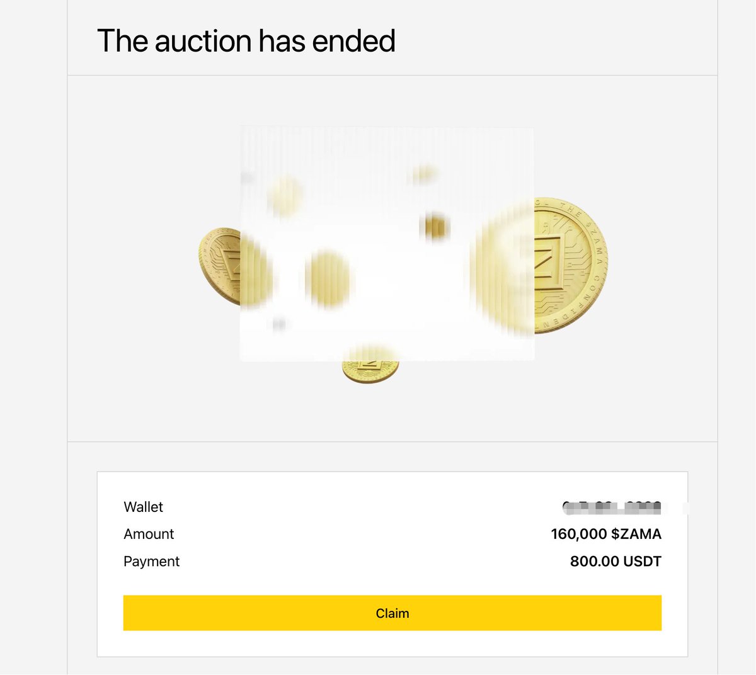This screenshot has height=675, width=756.
Task: Click the small dark-gold blurred coin
Action: pyautogui.click(x=435, y=227)
